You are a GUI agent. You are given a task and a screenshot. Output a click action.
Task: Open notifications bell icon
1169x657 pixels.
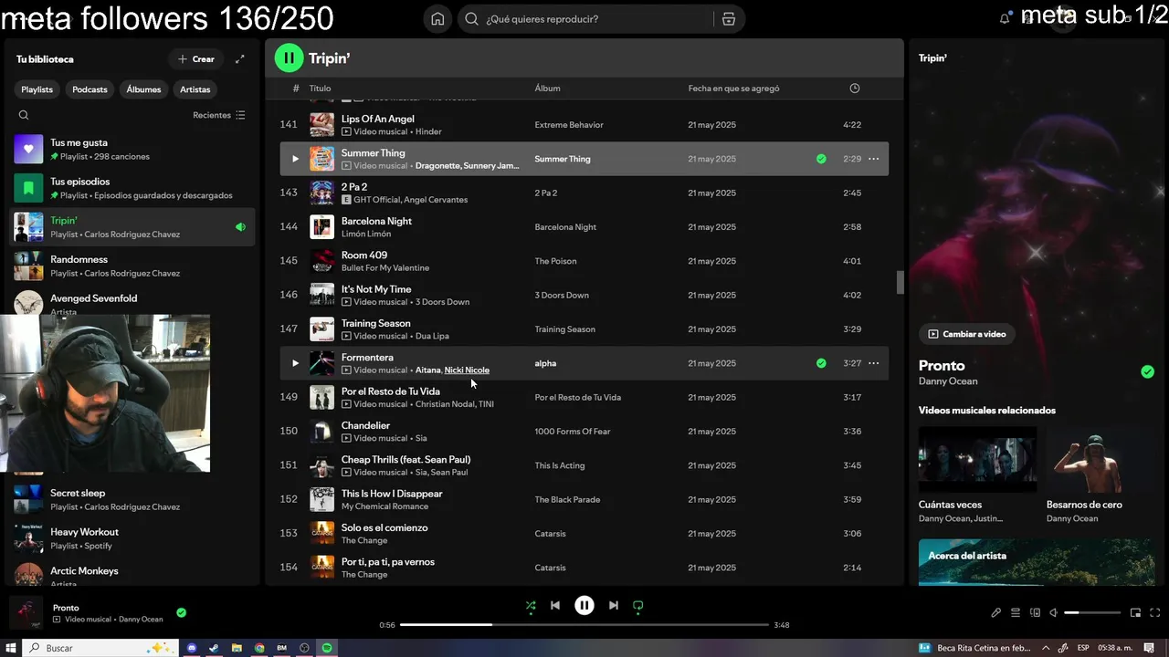coord(1005,19)
